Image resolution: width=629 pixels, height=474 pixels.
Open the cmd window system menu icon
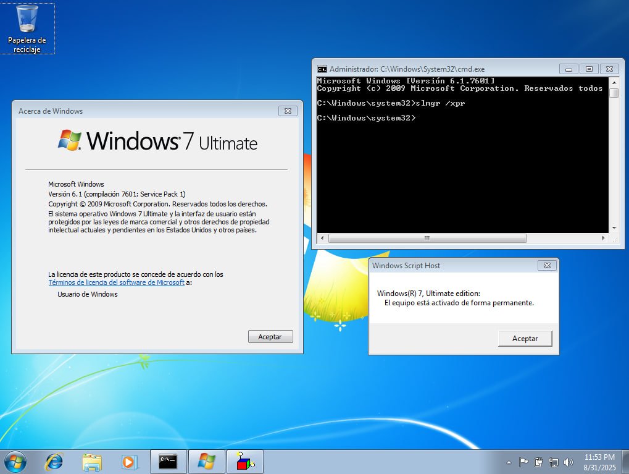pos(322,69)
